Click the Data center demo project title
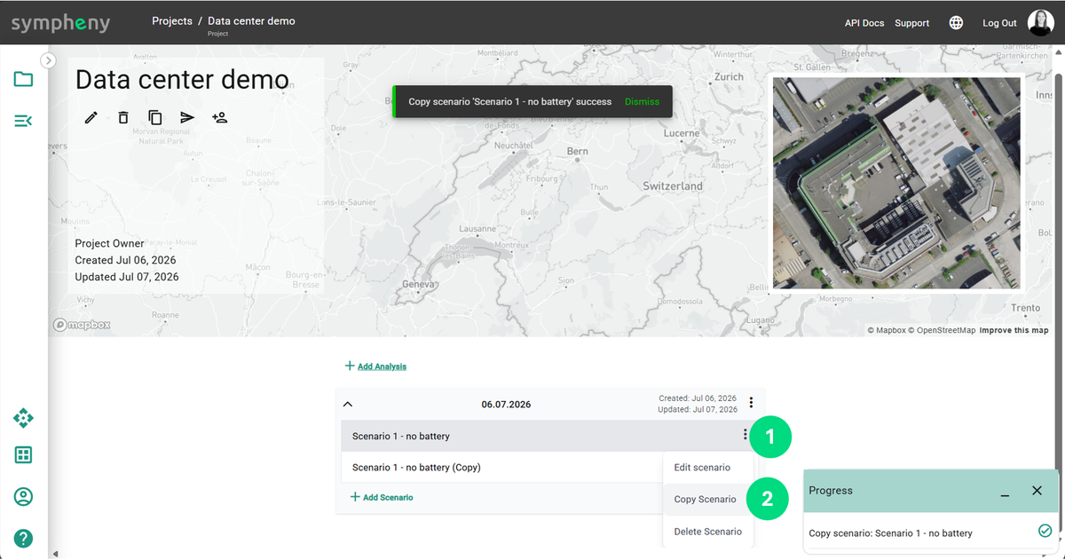 pyautogui.click(x=182, y=80)
